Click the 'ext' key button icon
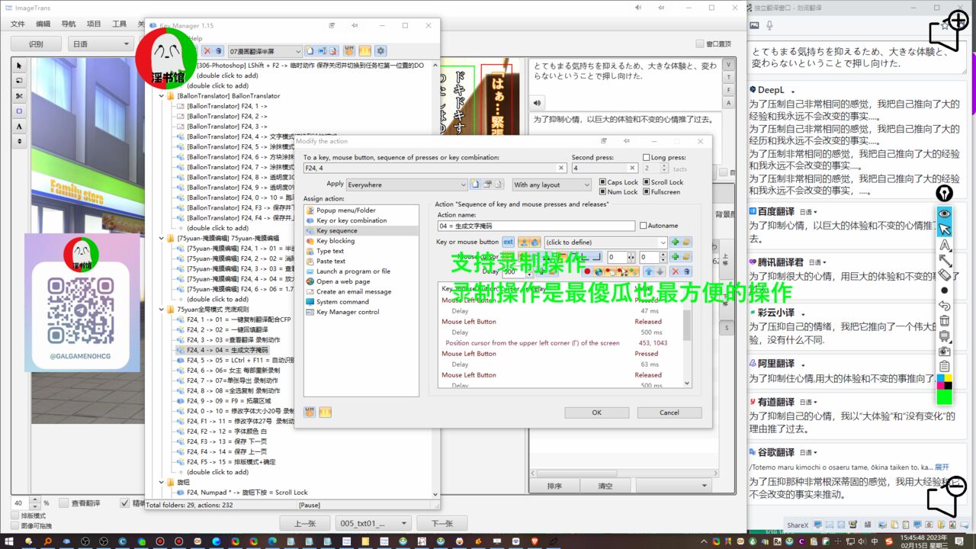Image resolution: width=976 pixels, height=549 pixels. click(509, 242)
